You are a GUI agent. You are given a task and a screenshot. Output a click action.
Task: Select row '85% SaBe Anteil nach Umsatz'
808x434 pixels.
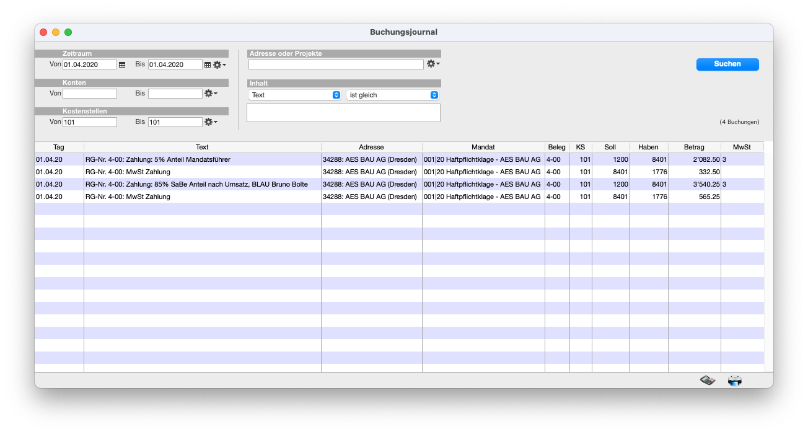pos(399,184)
